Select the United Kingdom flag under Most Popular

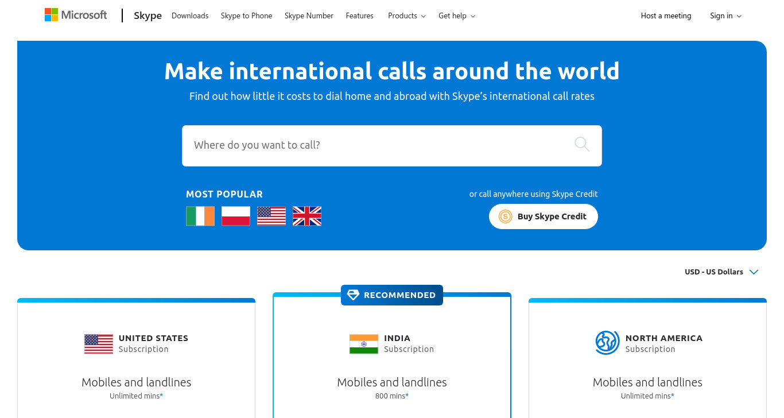point(307,216)
